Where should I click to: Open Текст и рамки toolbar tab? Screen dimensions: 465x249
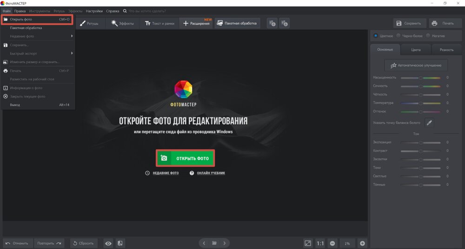point(159,23)
